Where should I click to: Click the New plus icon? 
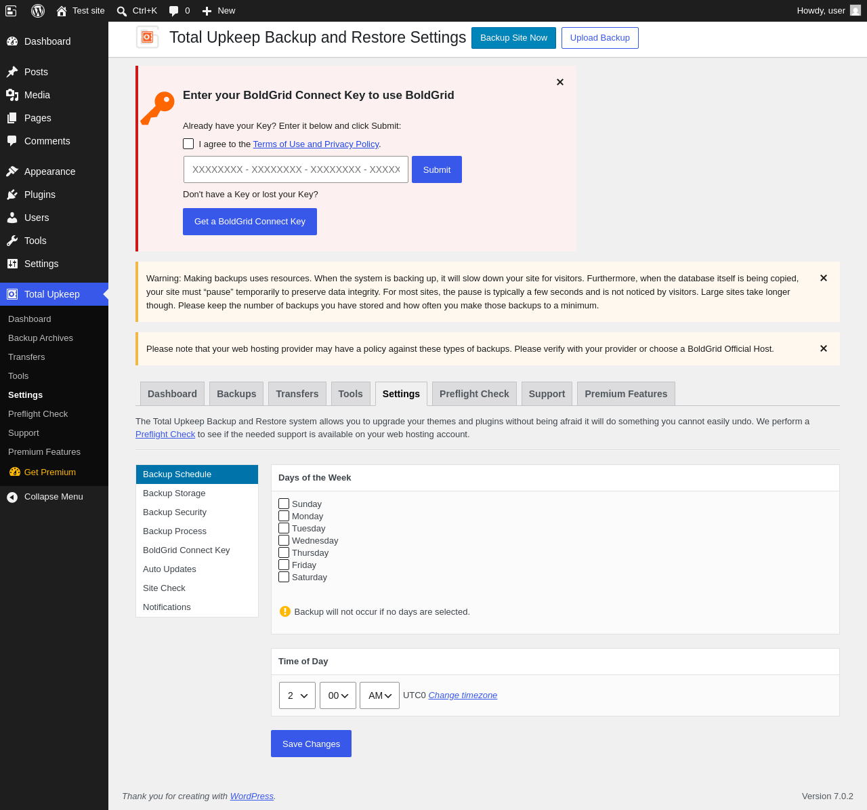pyautogui.click(x=207, y=11)
